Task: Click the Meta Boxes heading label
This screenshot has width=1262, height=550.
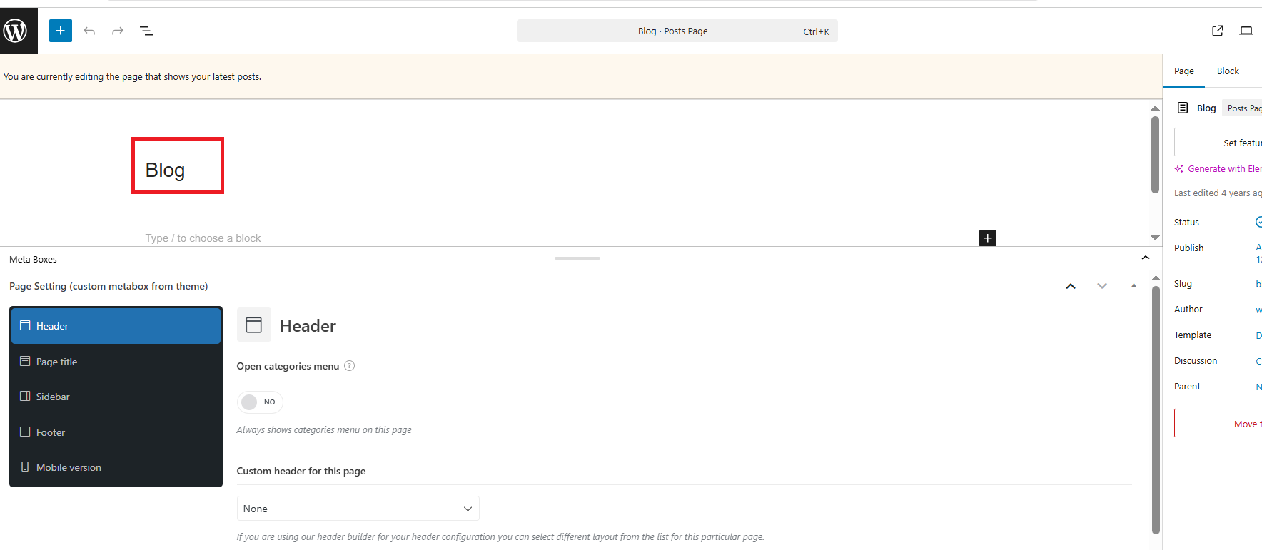Action: (33, 260)
